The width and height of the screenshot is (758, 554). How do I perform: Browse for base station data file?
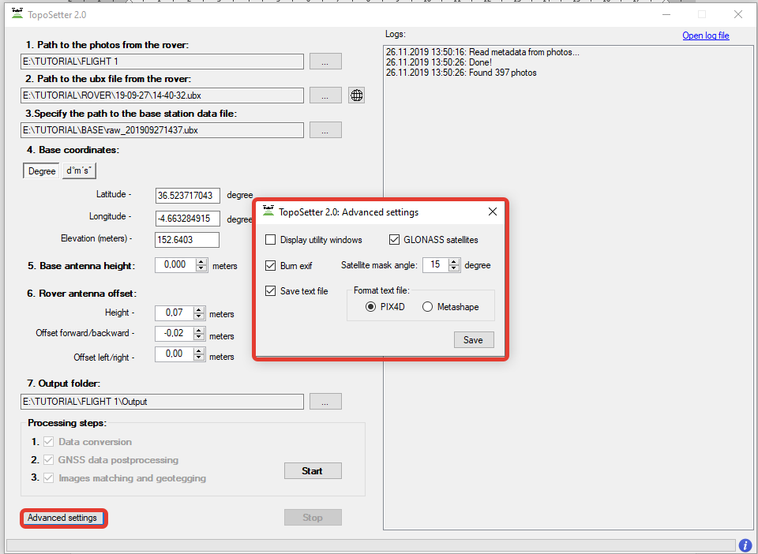(x=325, y=130)
